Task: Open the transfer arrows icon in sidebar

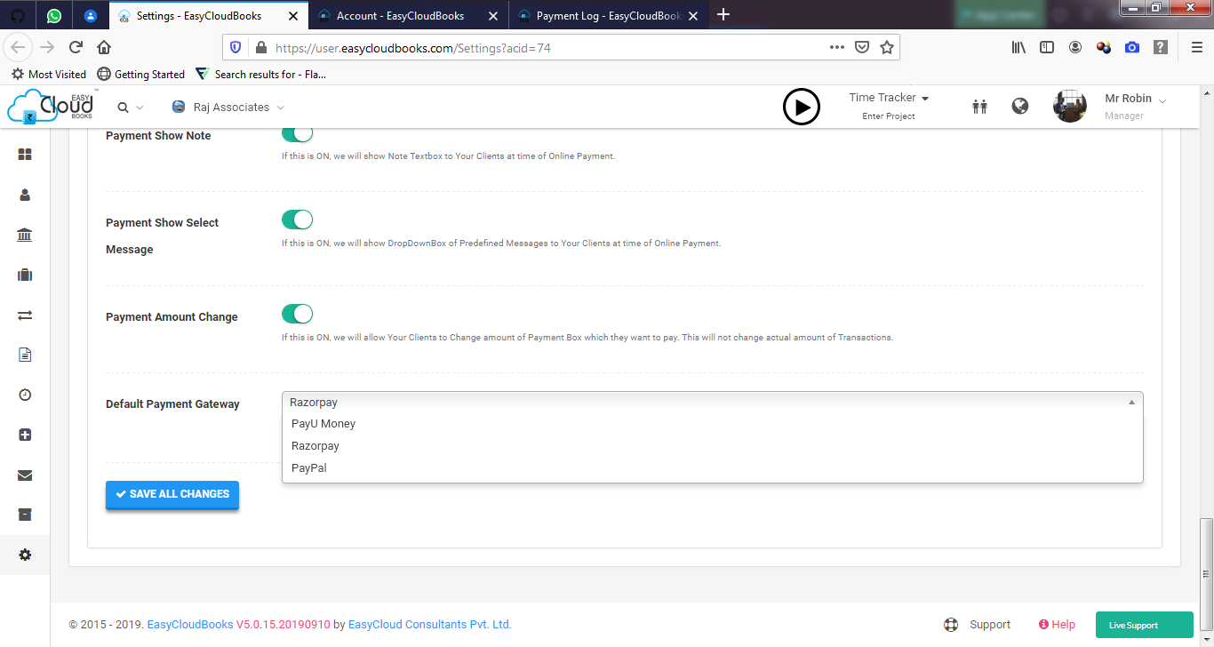Action: (25, 315)
